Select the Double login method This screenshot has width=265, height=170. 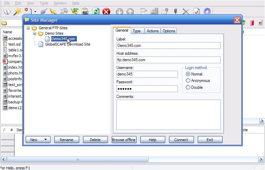point(188,87)
